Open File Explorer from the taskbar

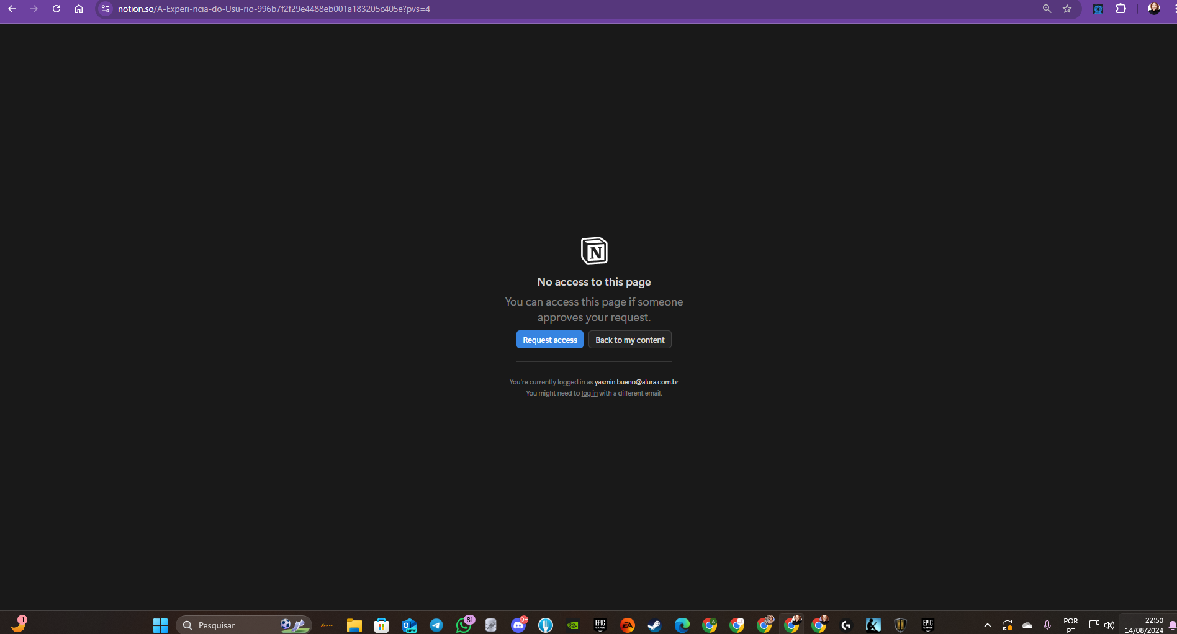pos(354,625)
